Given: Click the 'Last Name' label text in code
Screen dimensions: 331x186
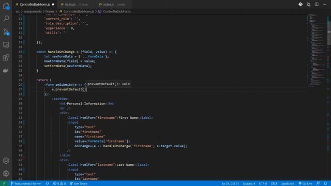Looking at the screenshot, I should point(125,165).
